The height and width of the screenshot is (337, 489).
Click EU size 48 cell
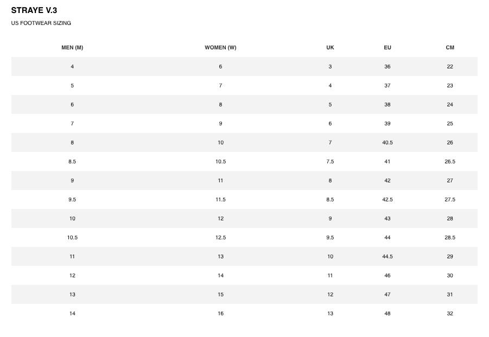pos(388,314)
